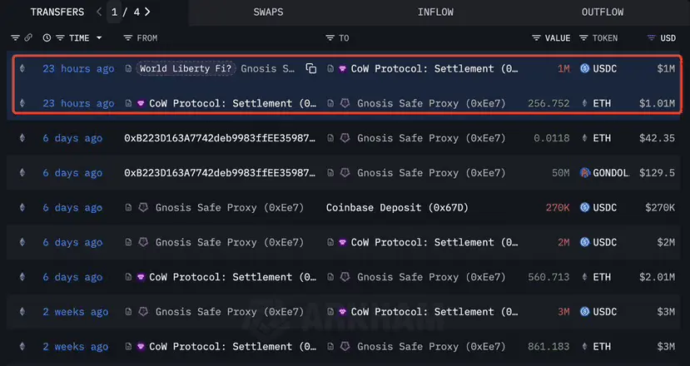Go to next transfers page arrow
This screenshot has width=690, height=366.
(x=147, y=12)
